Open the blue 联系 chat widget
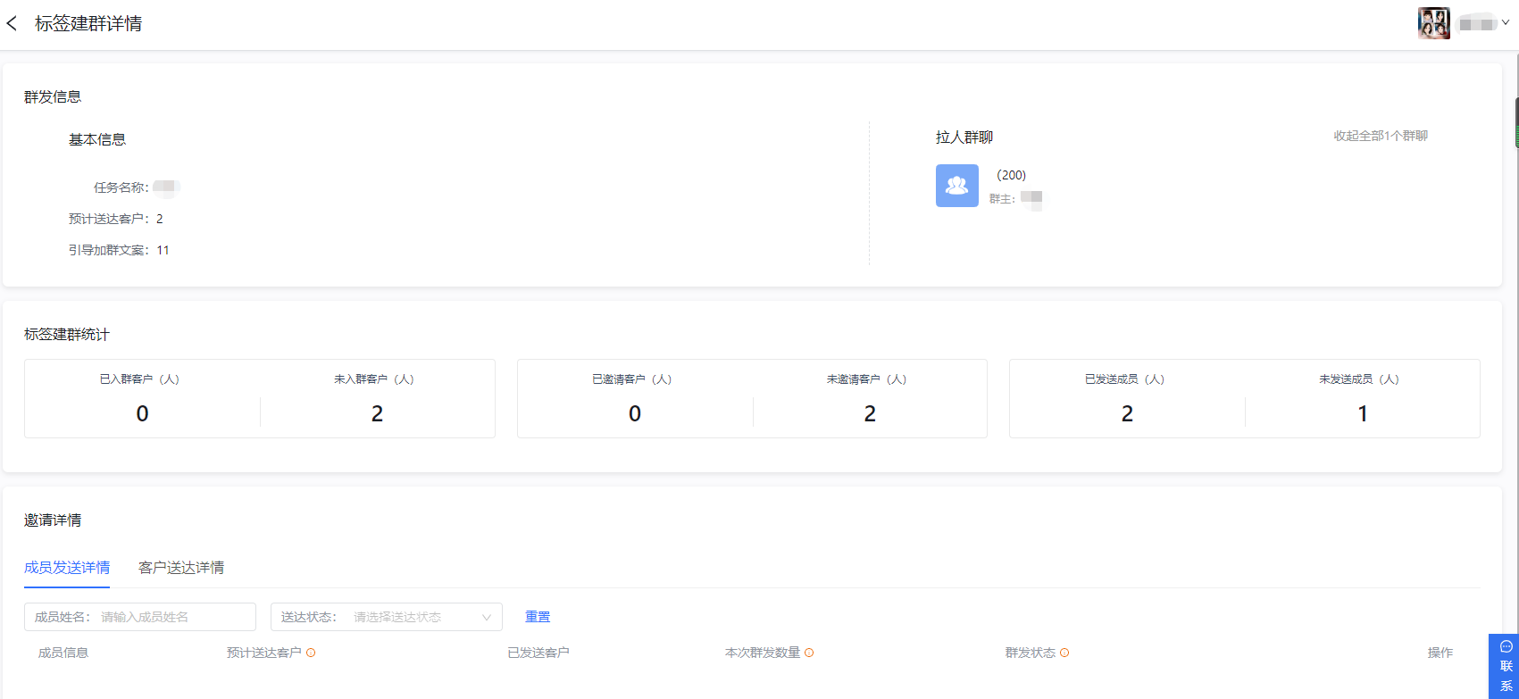Image resolution: width=1519 pixels, height=699 pixels. (x=1505, y=666)
